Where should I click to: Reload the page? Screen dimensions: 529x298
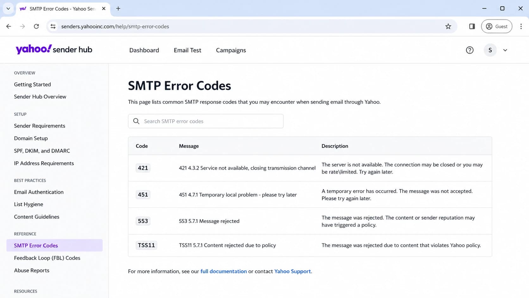(x=36, y=26)
